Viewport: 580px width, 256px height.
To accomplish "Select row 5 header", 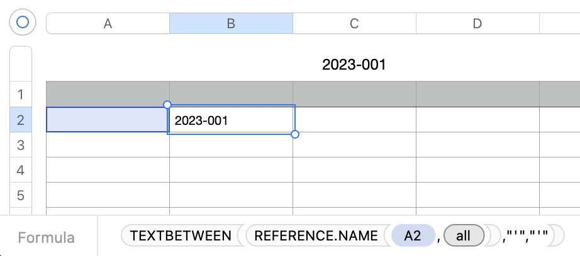I will tap(21, 195).
